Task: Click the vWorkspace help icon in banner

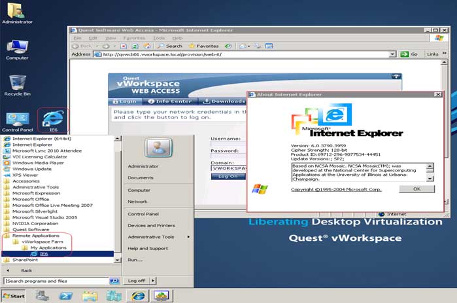Action: pos(396,77)
